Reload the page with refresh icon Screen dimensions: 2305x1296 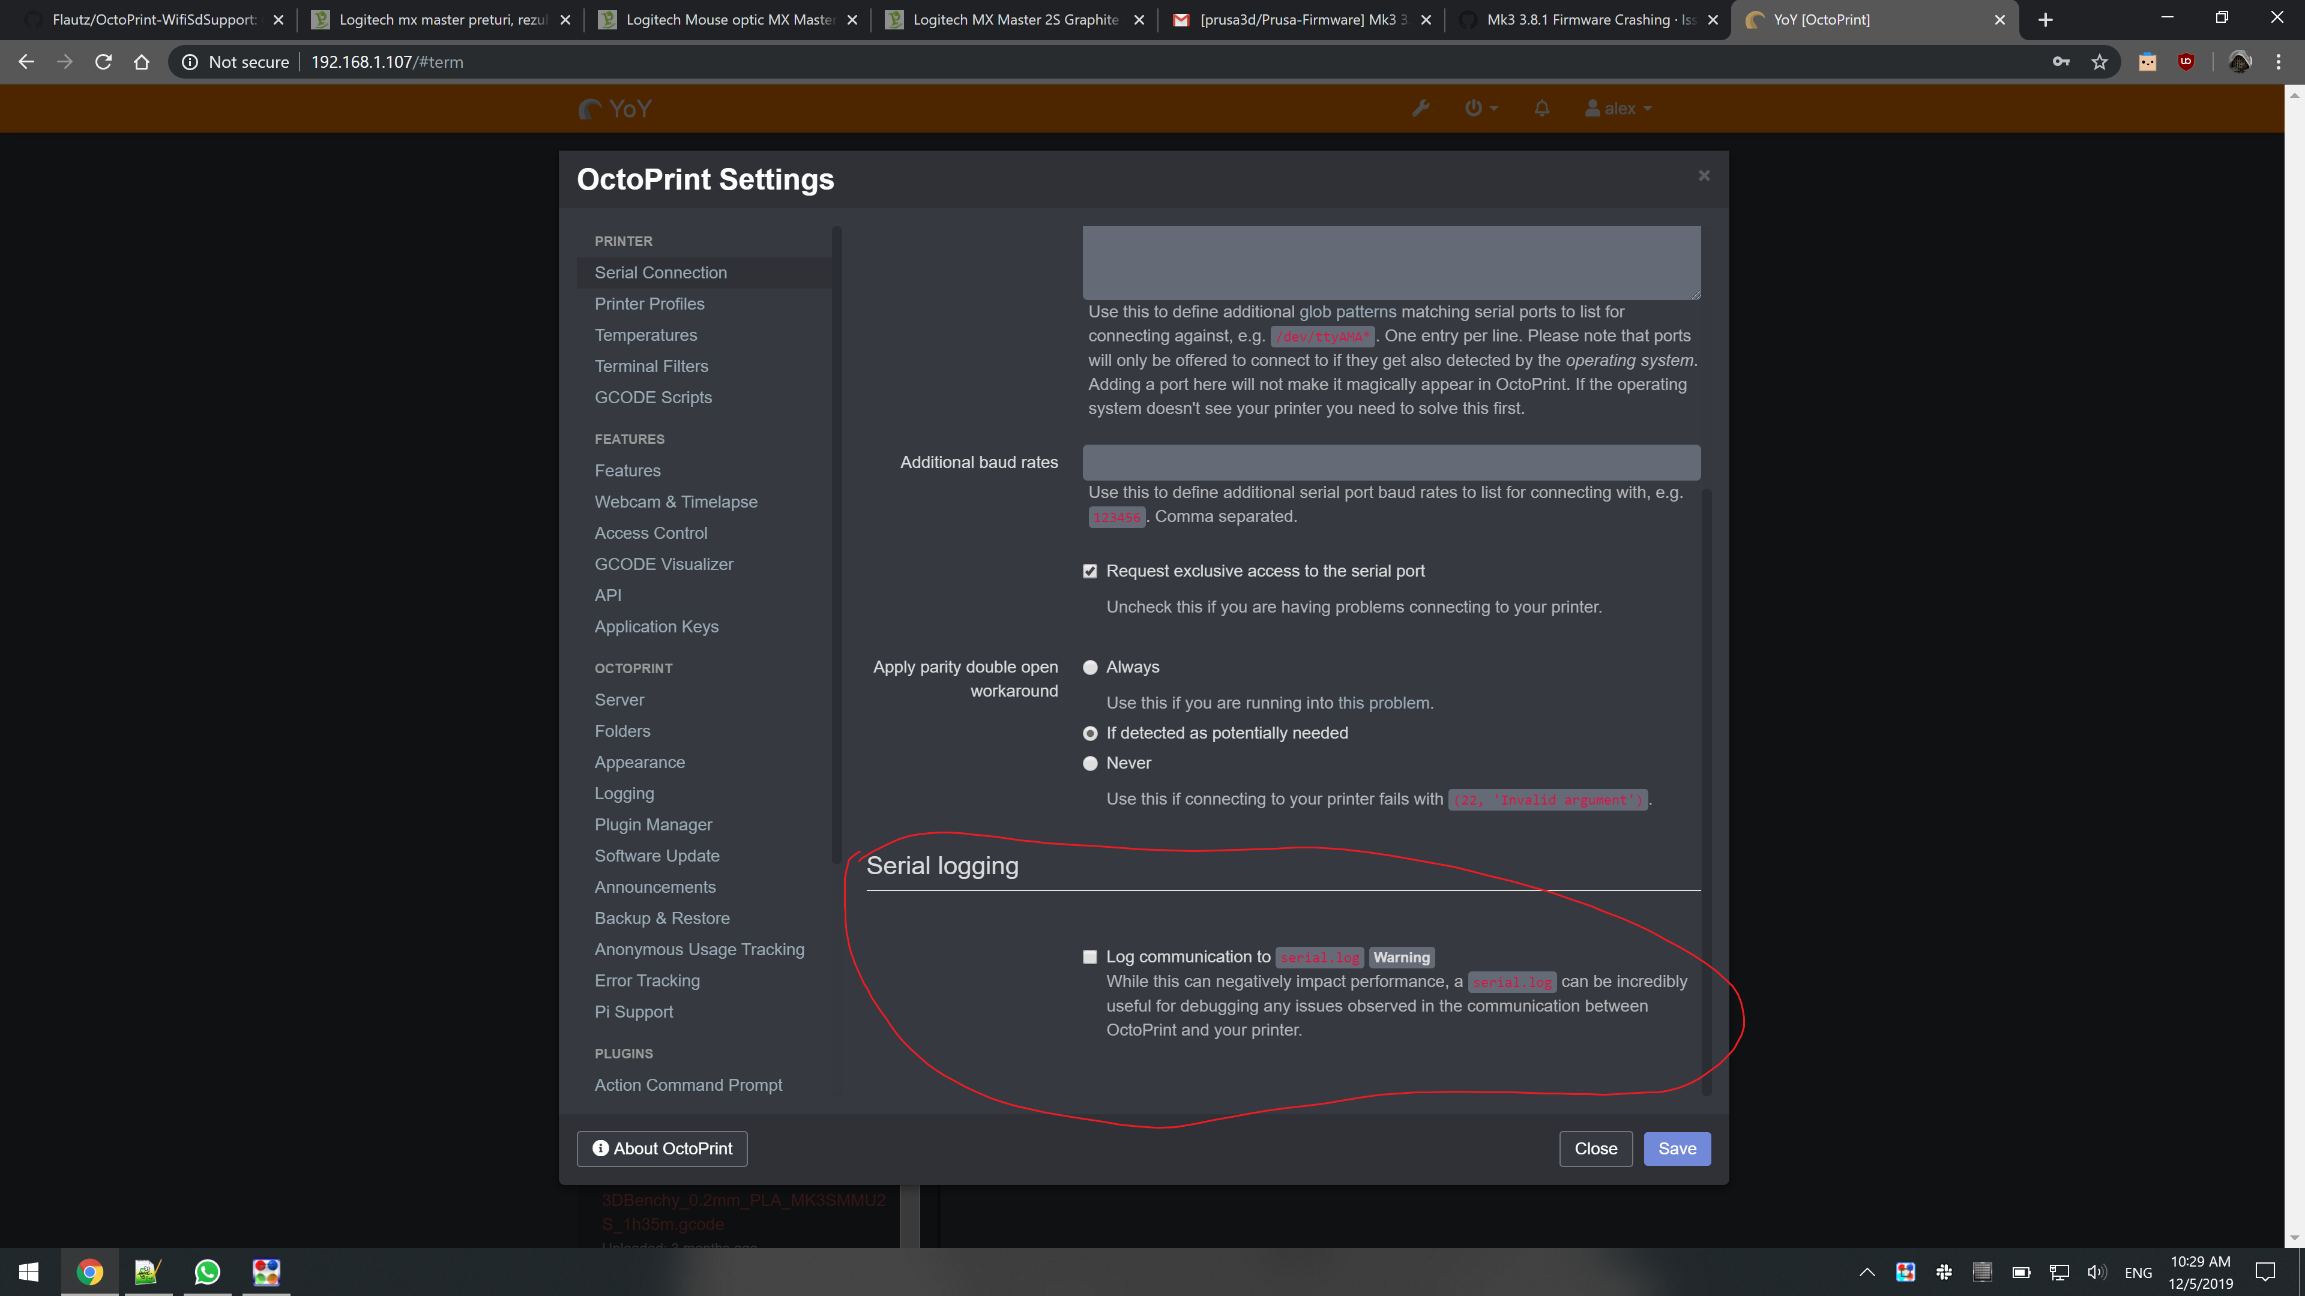(103, 62)
